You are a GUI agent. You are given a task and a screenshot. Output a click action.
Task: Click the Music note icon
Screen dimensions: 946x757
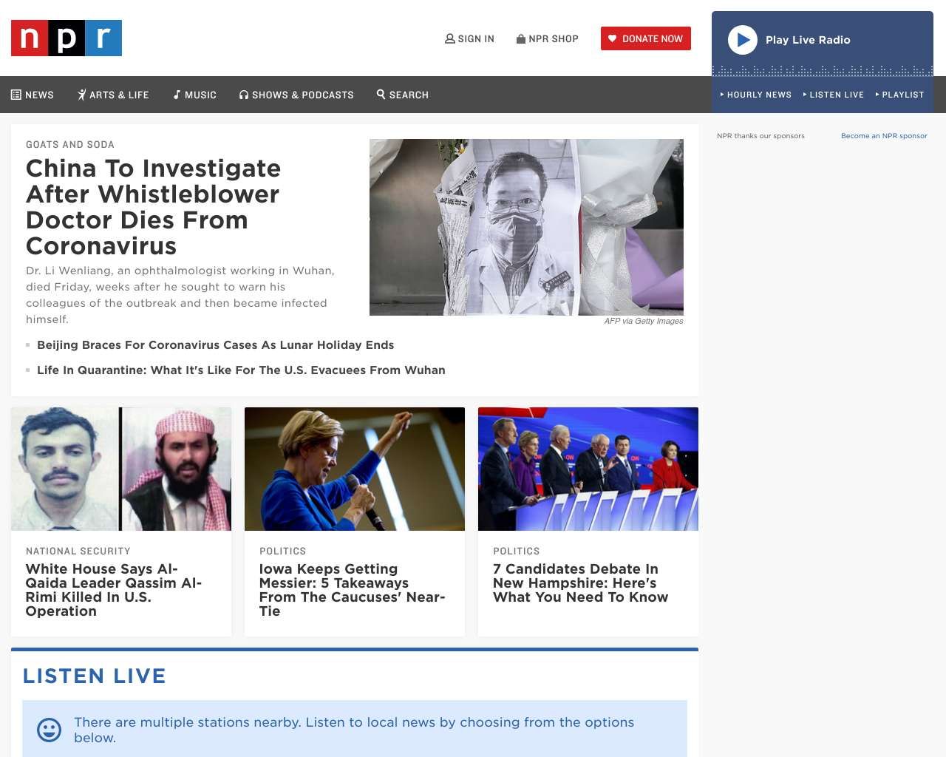177,95
